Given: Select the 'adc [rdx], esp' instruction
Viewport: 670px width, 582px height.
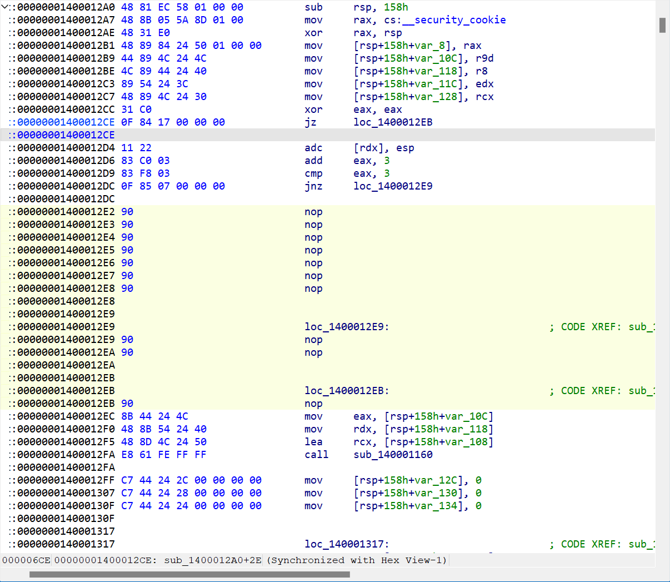Looking at the screenshot, I should 359,148.
